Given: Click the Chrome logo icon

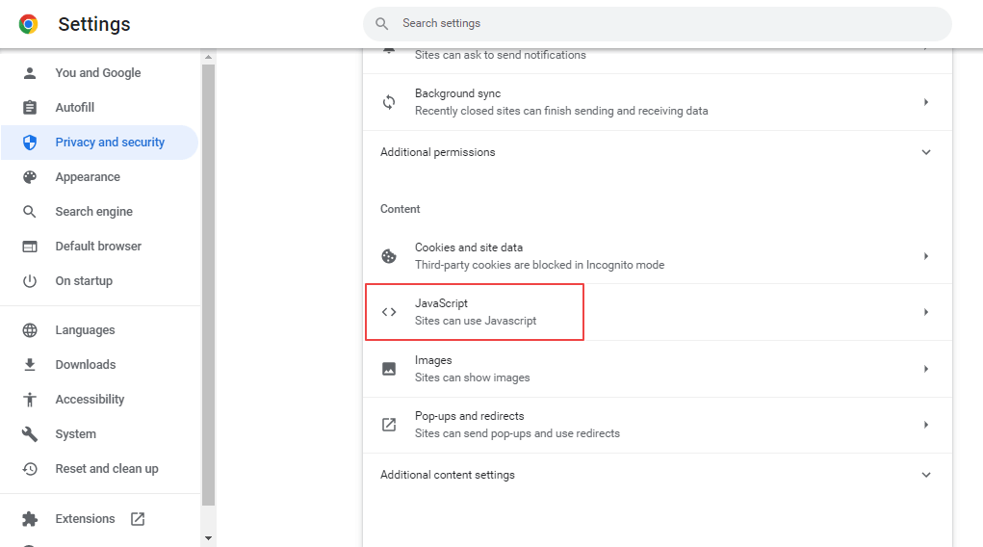Looking at the screenshot, I should (x=29, y=24).
